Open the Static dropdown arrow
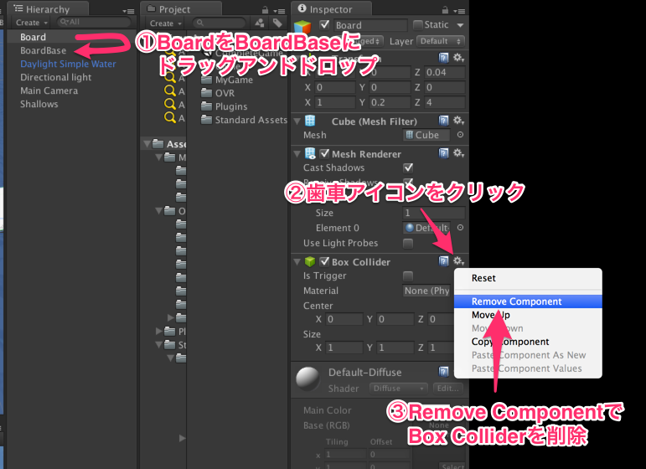This screenshot has height=469, width=646. coord(460,25)
